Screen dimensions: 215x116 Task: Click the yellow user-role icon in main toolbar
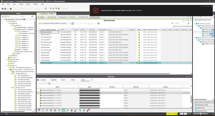pyautogui.click(x=59, y=8)
